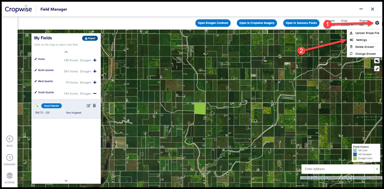
Task: Open the Crop CORN dropdown
Action: pos(347,25)
